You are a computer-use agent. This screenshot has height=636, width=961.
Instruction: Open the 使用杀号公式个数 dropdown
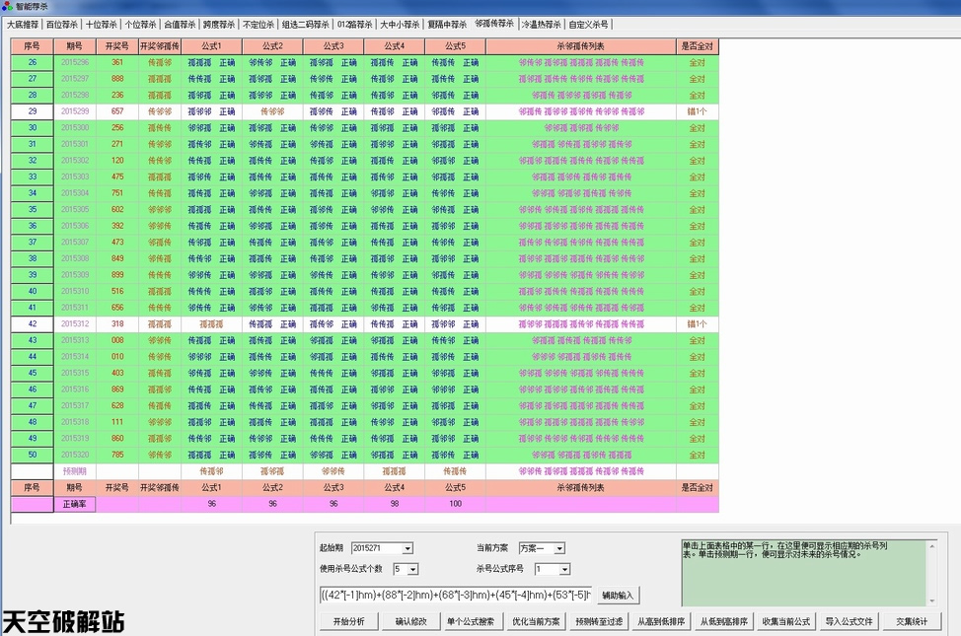click(x=412, y=570)
